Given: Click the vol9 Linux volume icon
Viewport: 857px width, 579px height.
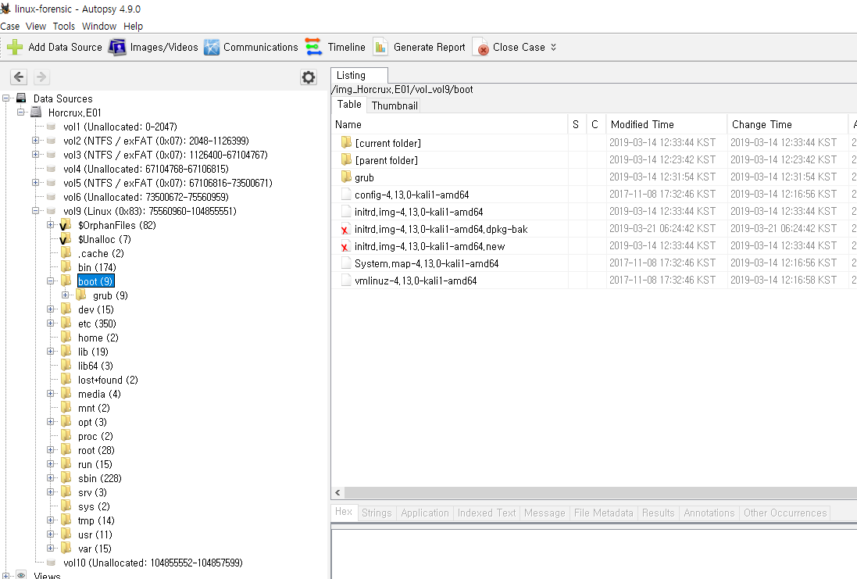Looking at the screenshot, I should [52, 211].
